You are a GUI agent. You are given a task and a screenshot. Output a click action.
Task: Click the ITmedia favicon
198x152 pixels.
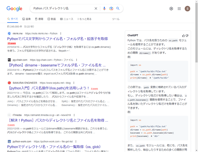click(x=9, y=115)
